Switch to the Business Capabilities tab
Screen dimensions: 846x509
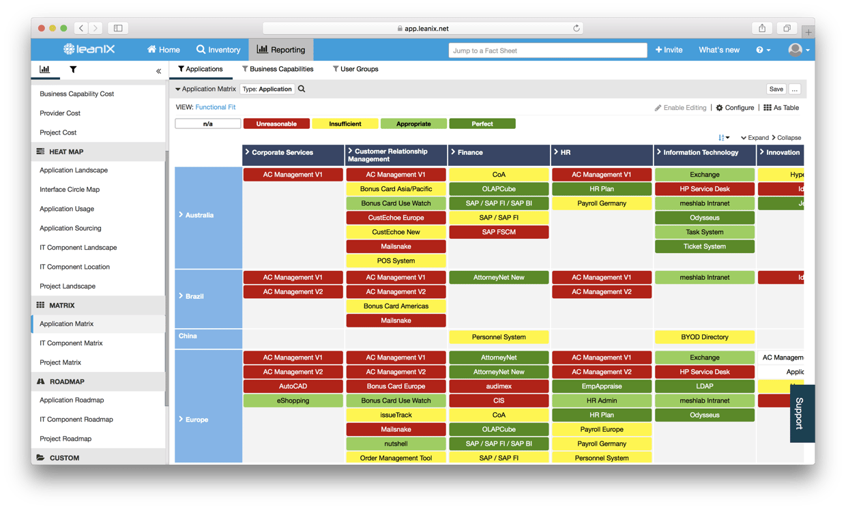pyautogui.click(x=278, y=69)
